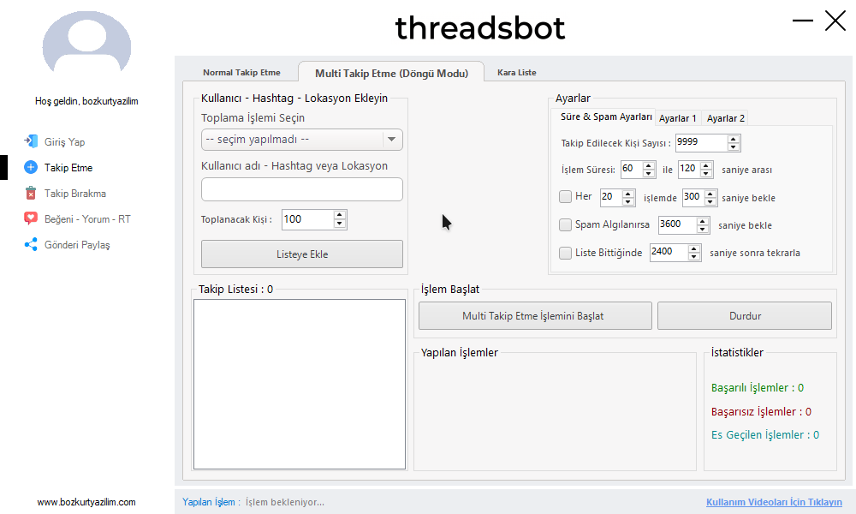The width and height of the screenshot is (856, 514).
Task: Enable the Her işlemde bekle checkbox
Action: pos(565,197)
